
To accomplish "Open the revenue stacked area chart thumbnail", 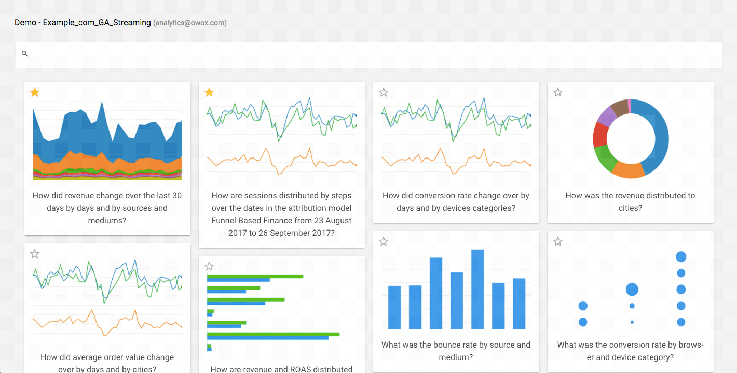I will [107, 140].
